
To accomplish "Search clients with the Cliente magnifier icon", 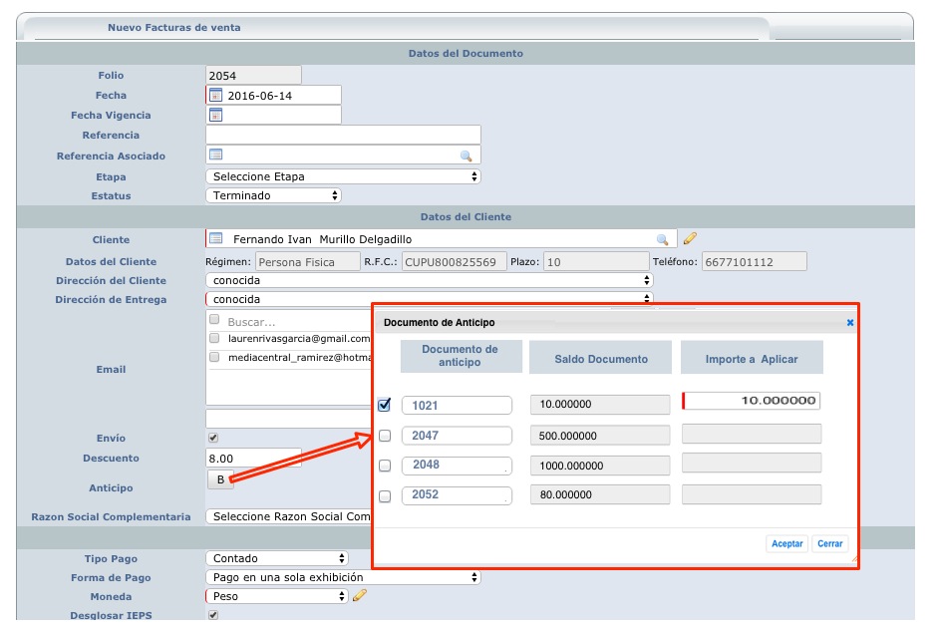I will [x=662, y=239].
